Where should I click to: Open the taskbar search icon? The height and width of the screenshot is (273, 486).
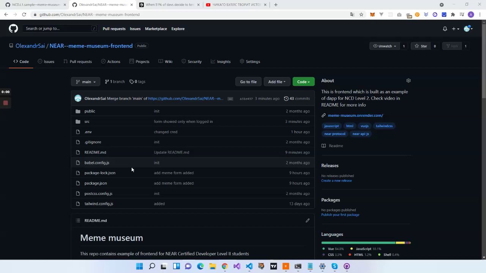click(152, 266)
